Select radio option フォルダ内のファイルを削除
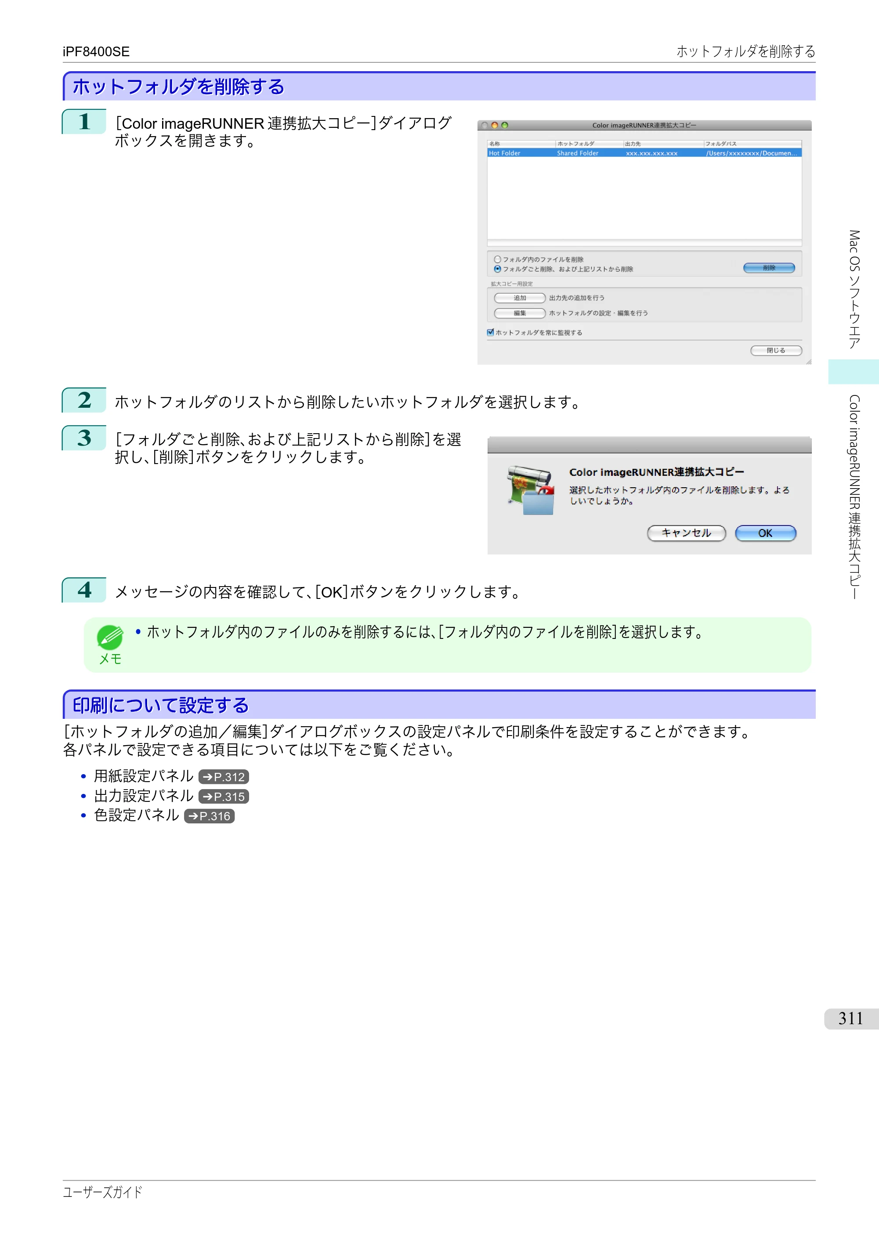Viewport: 879px width, 1243px height. 497,259
